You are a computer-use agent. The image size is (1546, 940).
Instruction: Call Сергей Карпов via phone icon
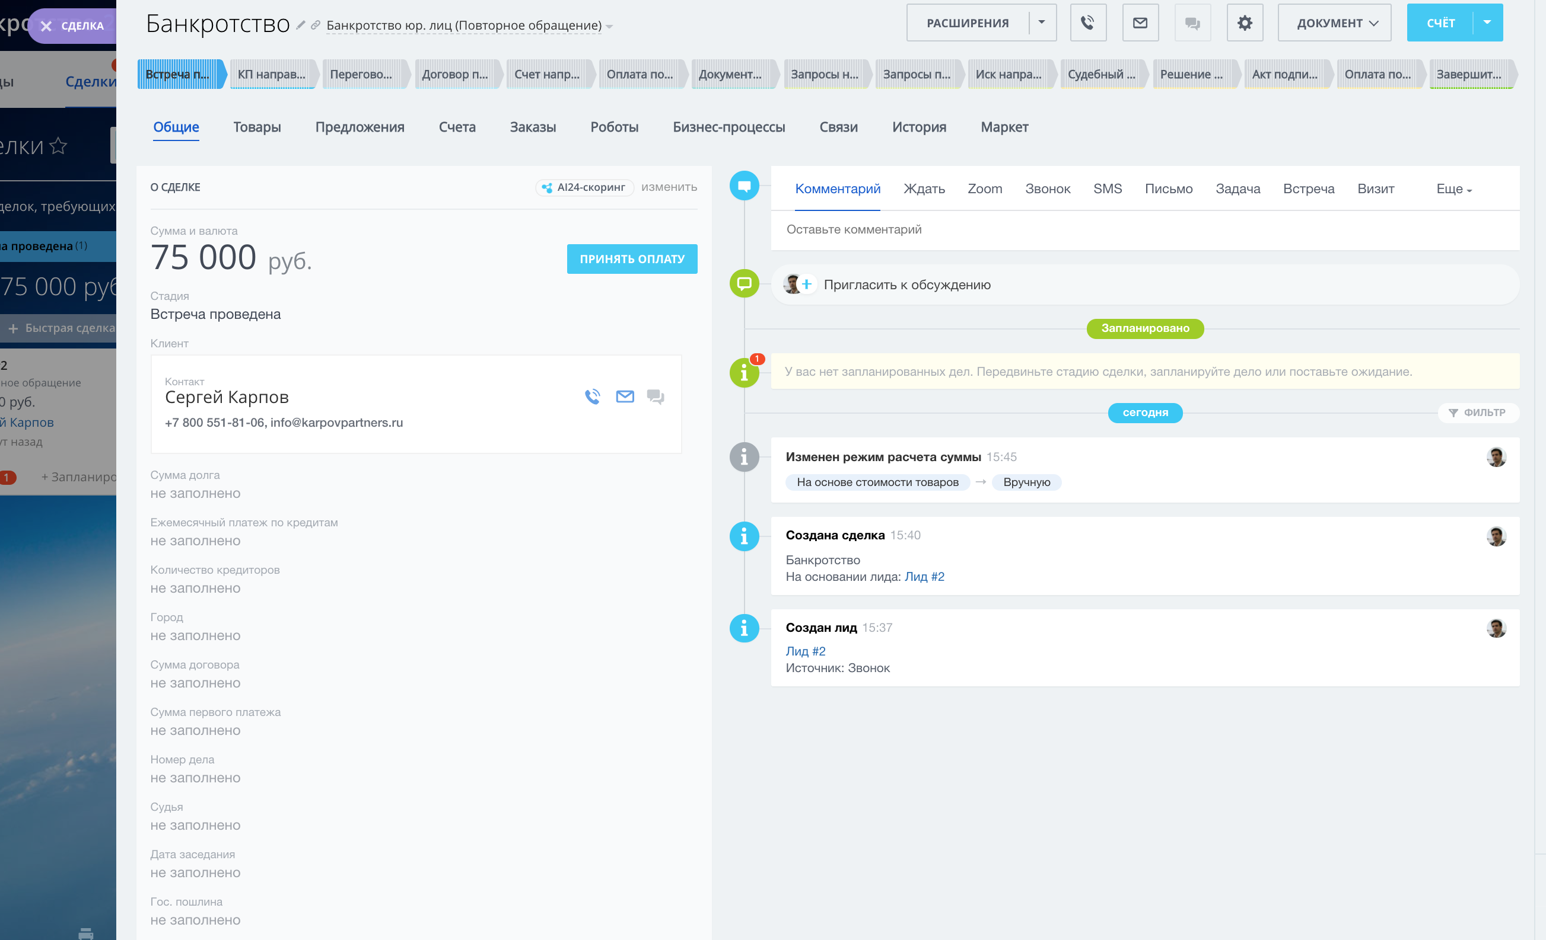[x=592, y=397]
